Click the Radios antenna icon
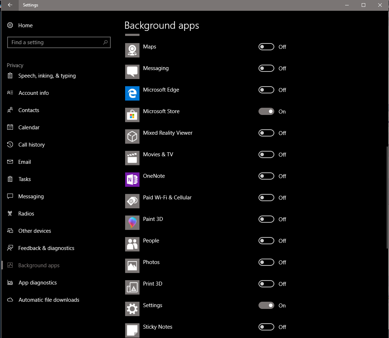The height and width of the screenshot is (338, 389). pos(10,213)
